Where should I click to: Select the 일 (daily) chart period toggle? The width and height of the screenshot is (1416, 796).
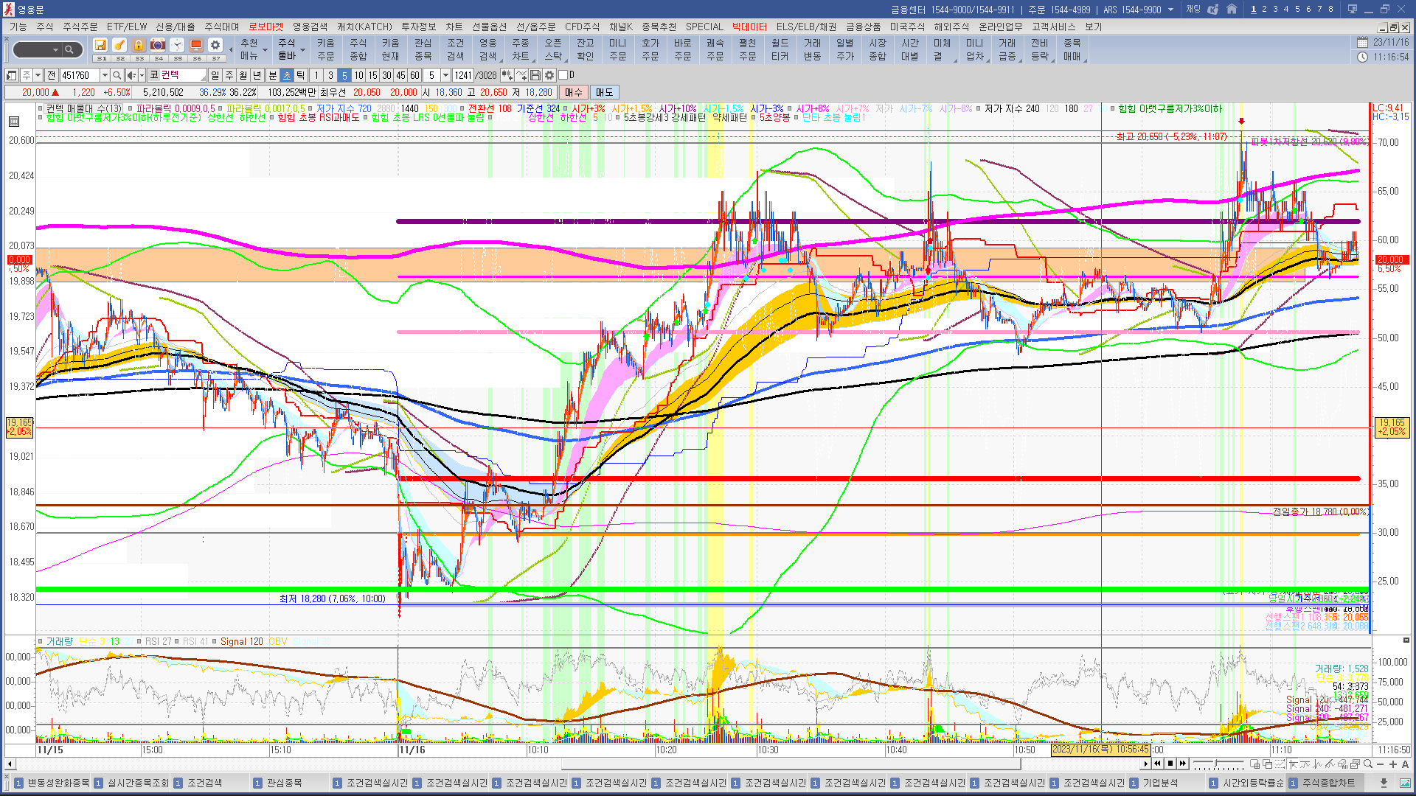pyautogui.click(x=215, y=75)
